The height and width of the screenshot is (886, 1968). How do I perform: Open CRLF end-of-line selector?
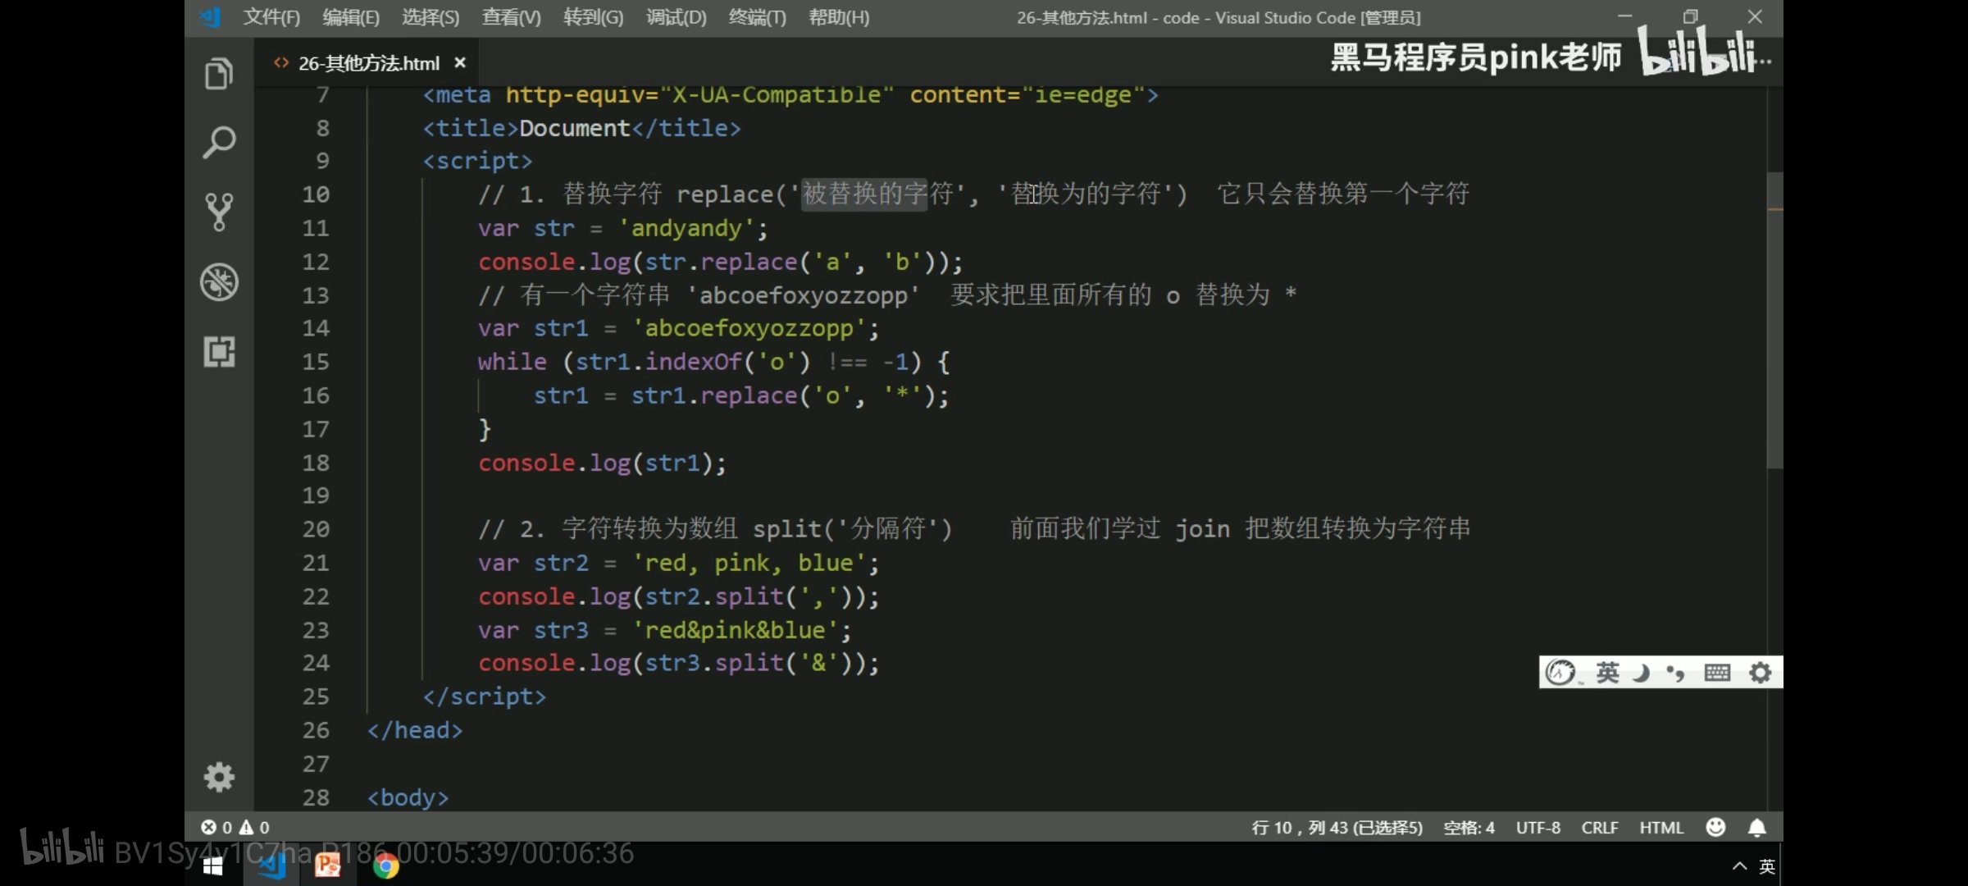(x=1599, y=828)
